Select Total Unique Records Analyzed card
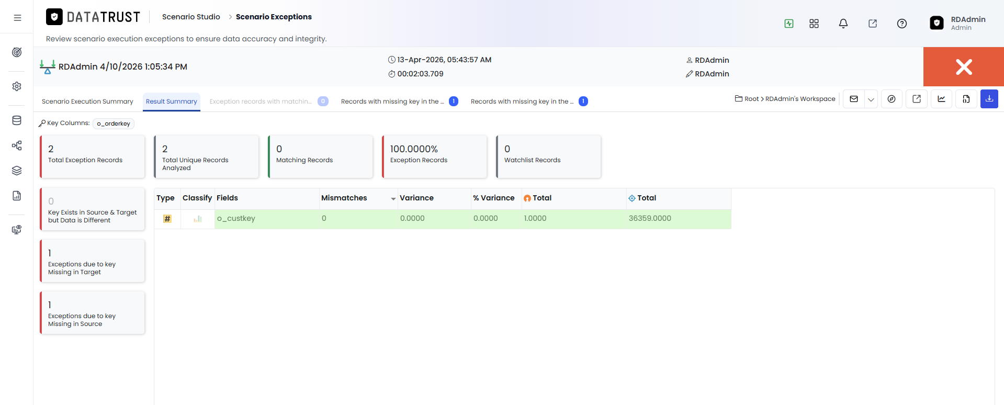The width and height of the screenshot is (1004, 405). (207, 156)
